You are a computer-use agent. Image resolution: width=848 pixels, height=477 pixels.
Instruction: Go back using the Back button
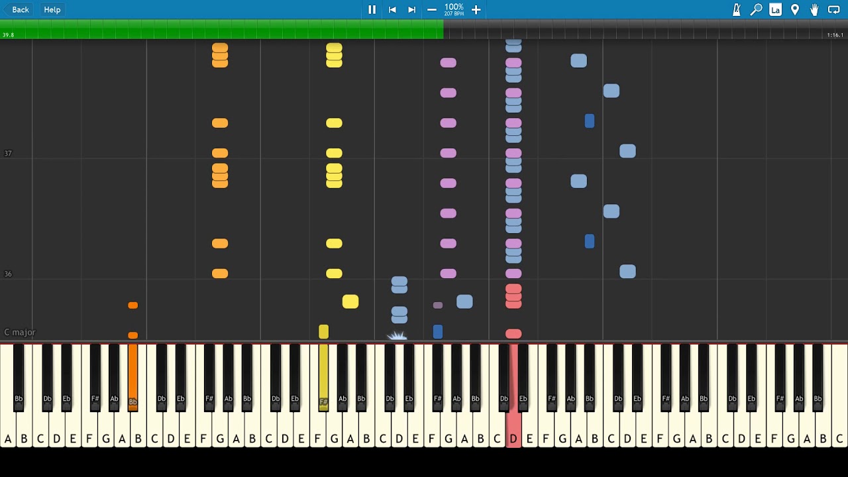[17, 9]
